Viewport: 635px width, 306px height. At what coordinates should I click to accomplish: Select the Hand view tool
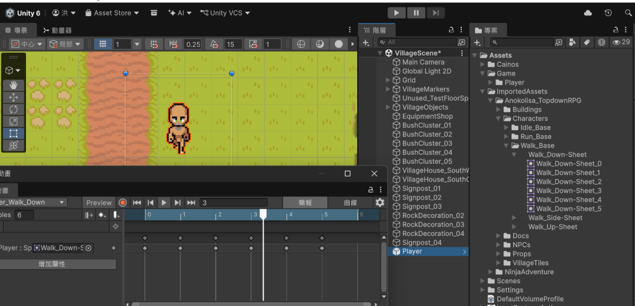(14, 85)
